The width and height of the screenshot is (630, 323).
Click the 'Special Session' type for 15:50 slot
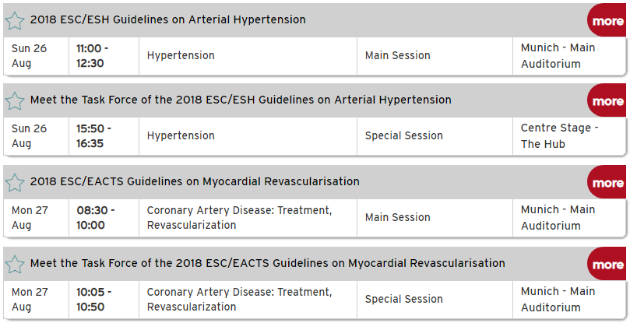click(404, 135)
